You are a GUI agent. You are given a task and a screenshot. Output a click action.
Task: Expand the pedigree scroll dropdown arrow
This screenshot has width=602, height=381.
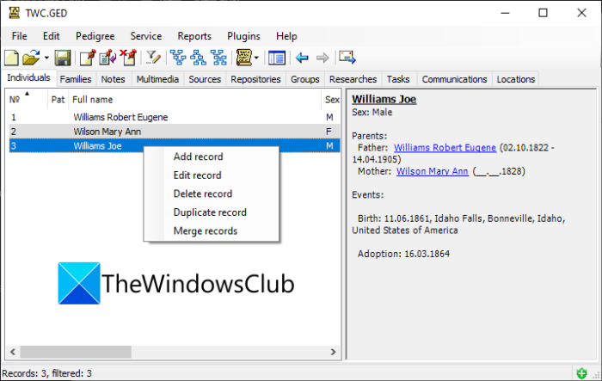coord(256,58)
